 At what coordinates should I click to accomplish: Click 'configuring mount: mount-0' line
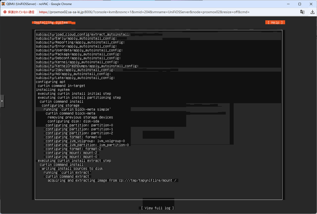click(72, 157)
